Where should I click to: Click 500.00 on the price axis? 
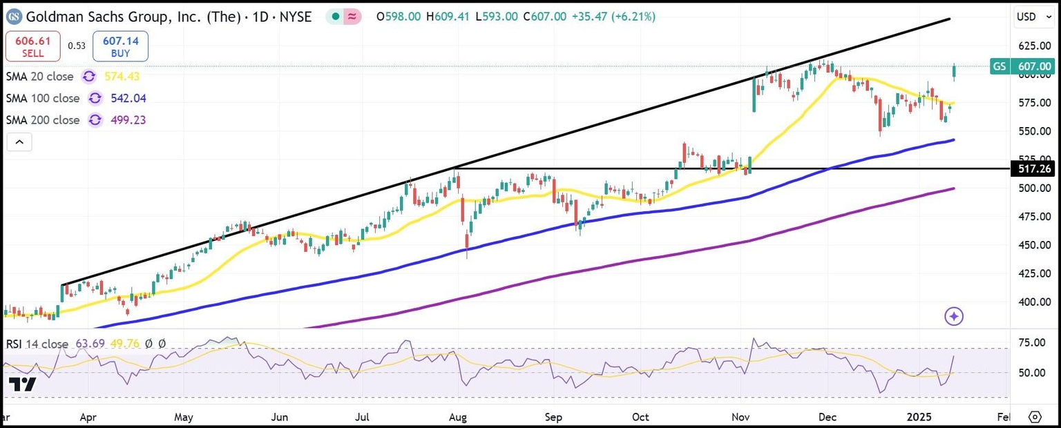(1034, 188)
